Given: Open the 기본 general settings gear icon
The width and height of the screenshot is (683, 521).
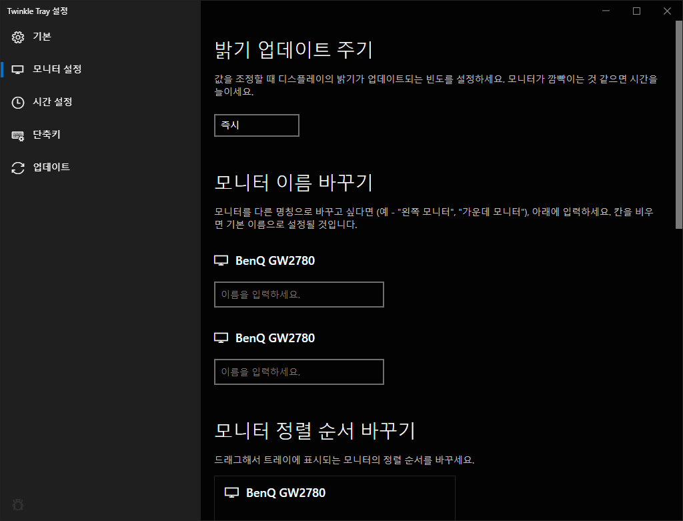Looking at the screenshot, I should click(18, 37).
